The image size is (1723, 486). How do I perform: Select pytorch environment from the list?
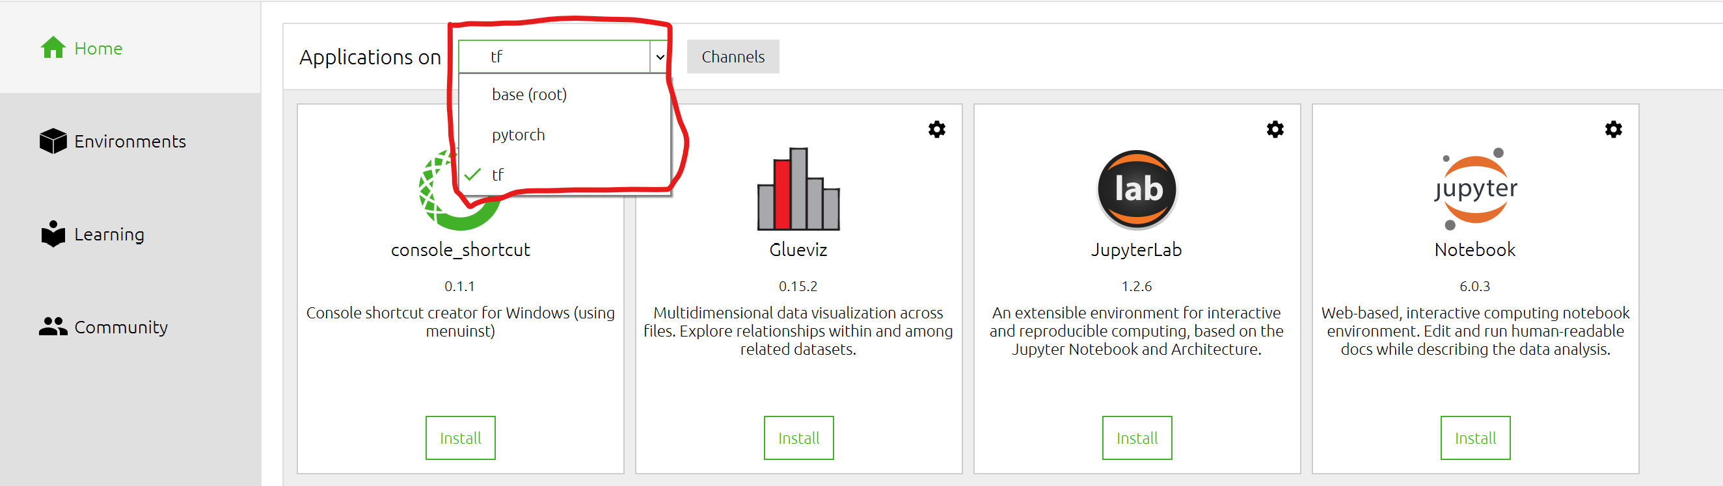[565, 135]
